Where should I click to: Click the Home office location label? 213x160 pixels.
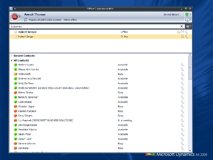pos(70,20)
